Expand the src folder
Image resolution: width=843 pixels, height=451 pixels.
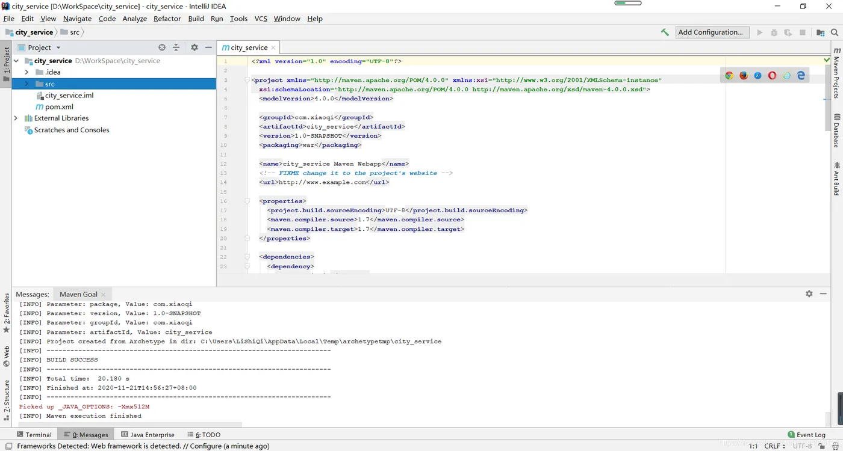coord(26,84)
